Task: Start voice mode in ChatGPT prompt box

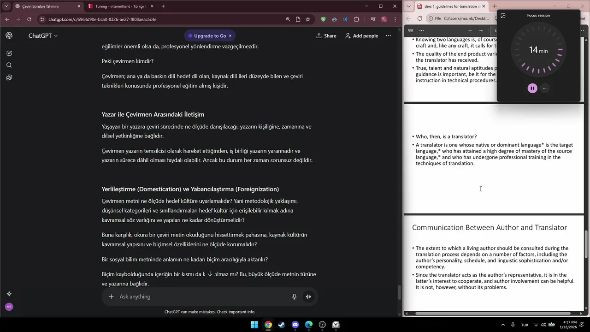Action: click(x=308, y=296)
